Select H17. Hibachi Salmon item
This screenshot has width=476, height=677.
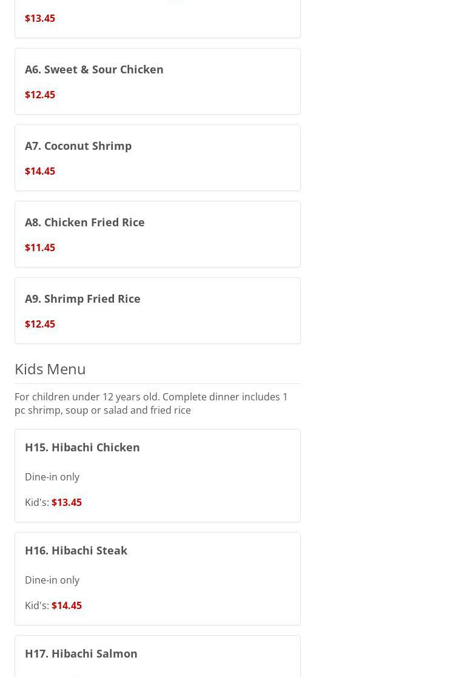[81, 653]
